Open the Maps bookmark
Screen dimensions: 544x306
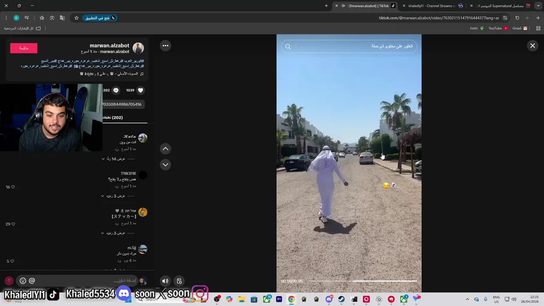[477, 28]
